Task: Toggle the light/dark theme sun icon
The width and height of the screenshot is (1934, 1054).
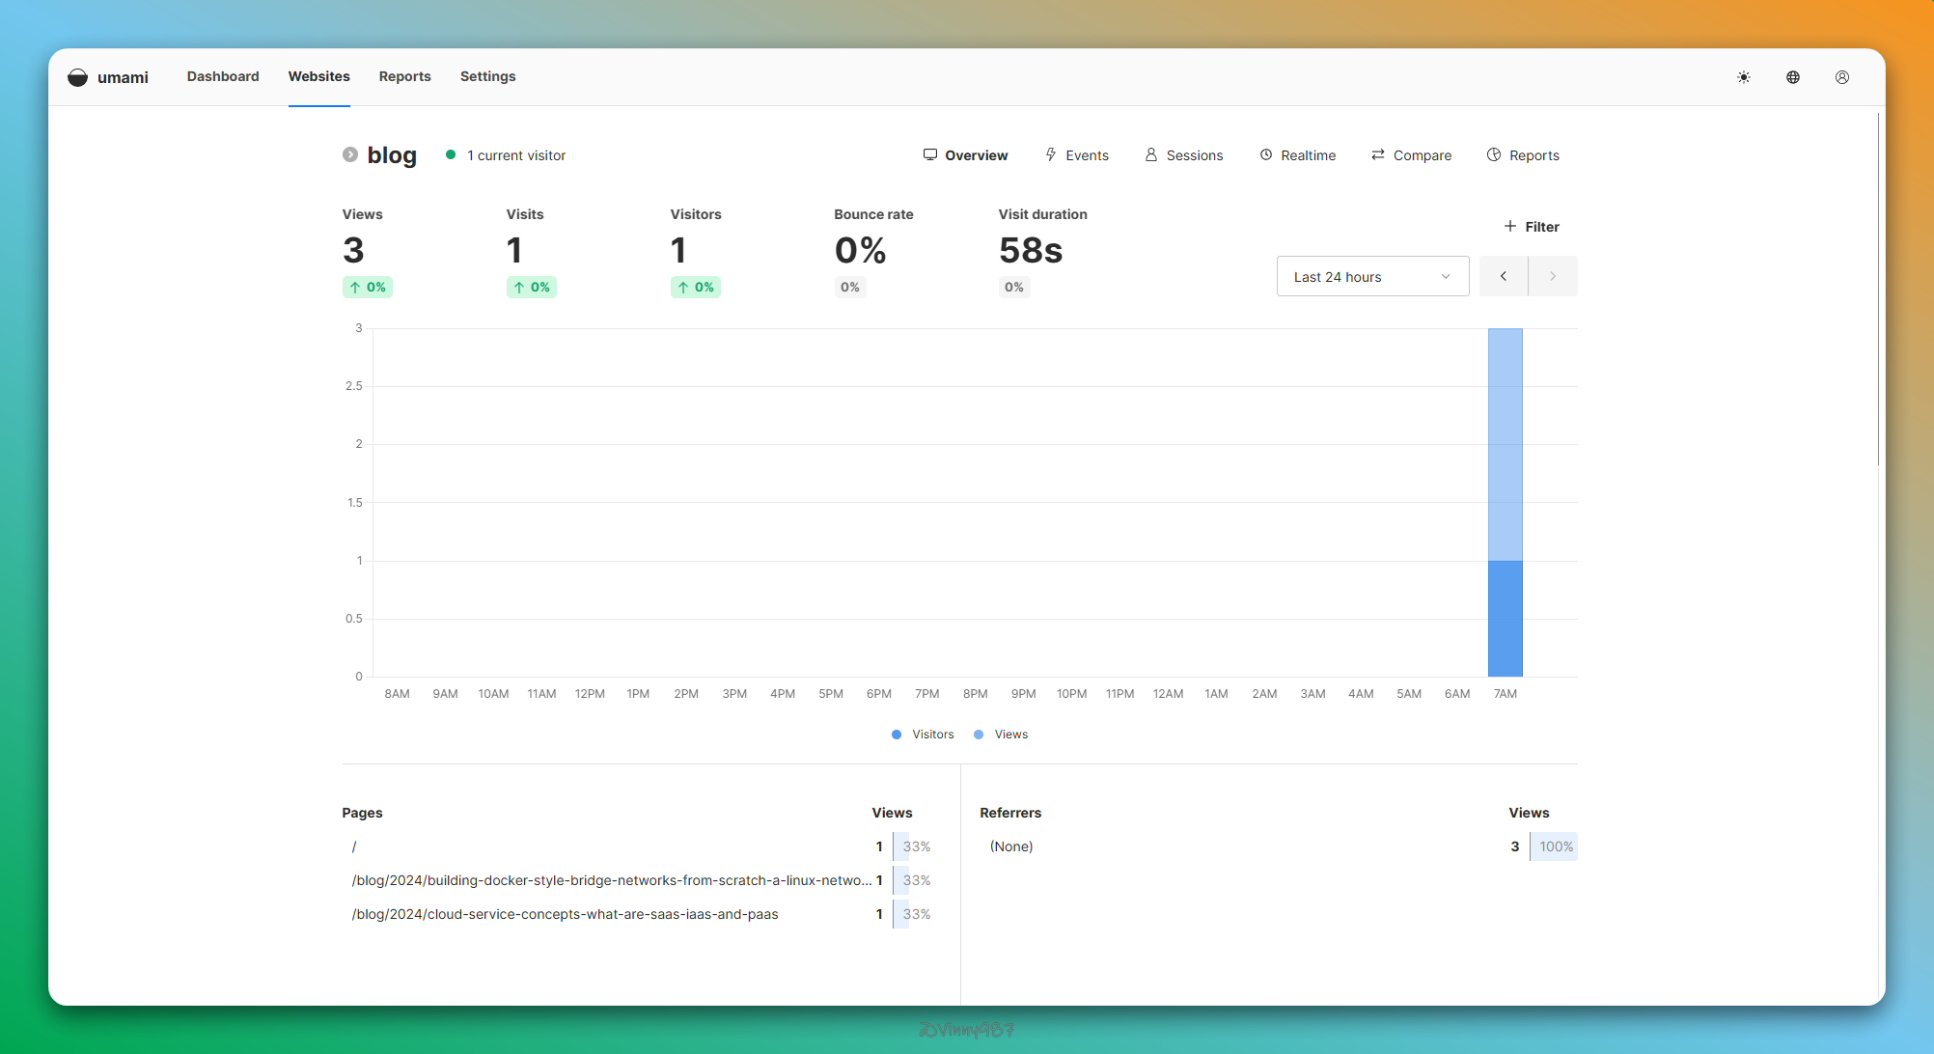Action: tap(1743, 77)
